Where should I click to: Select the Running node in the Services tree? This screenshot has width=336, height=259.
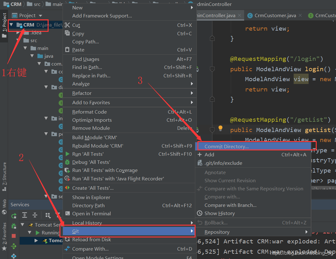point(50,232)
